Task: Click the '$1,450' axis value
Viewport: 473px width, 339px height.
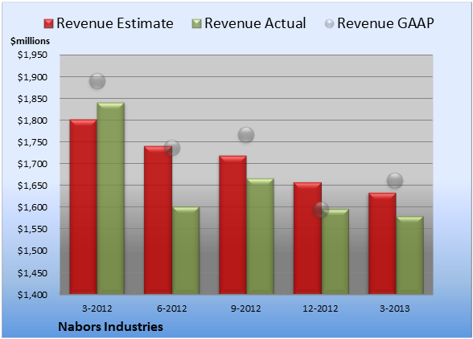Action: pyautogui.click(x=32, y=273)
